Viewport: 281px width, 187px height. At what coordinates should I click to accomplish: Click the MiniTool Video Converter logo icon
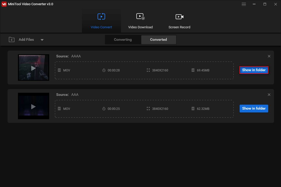(4, 4)
